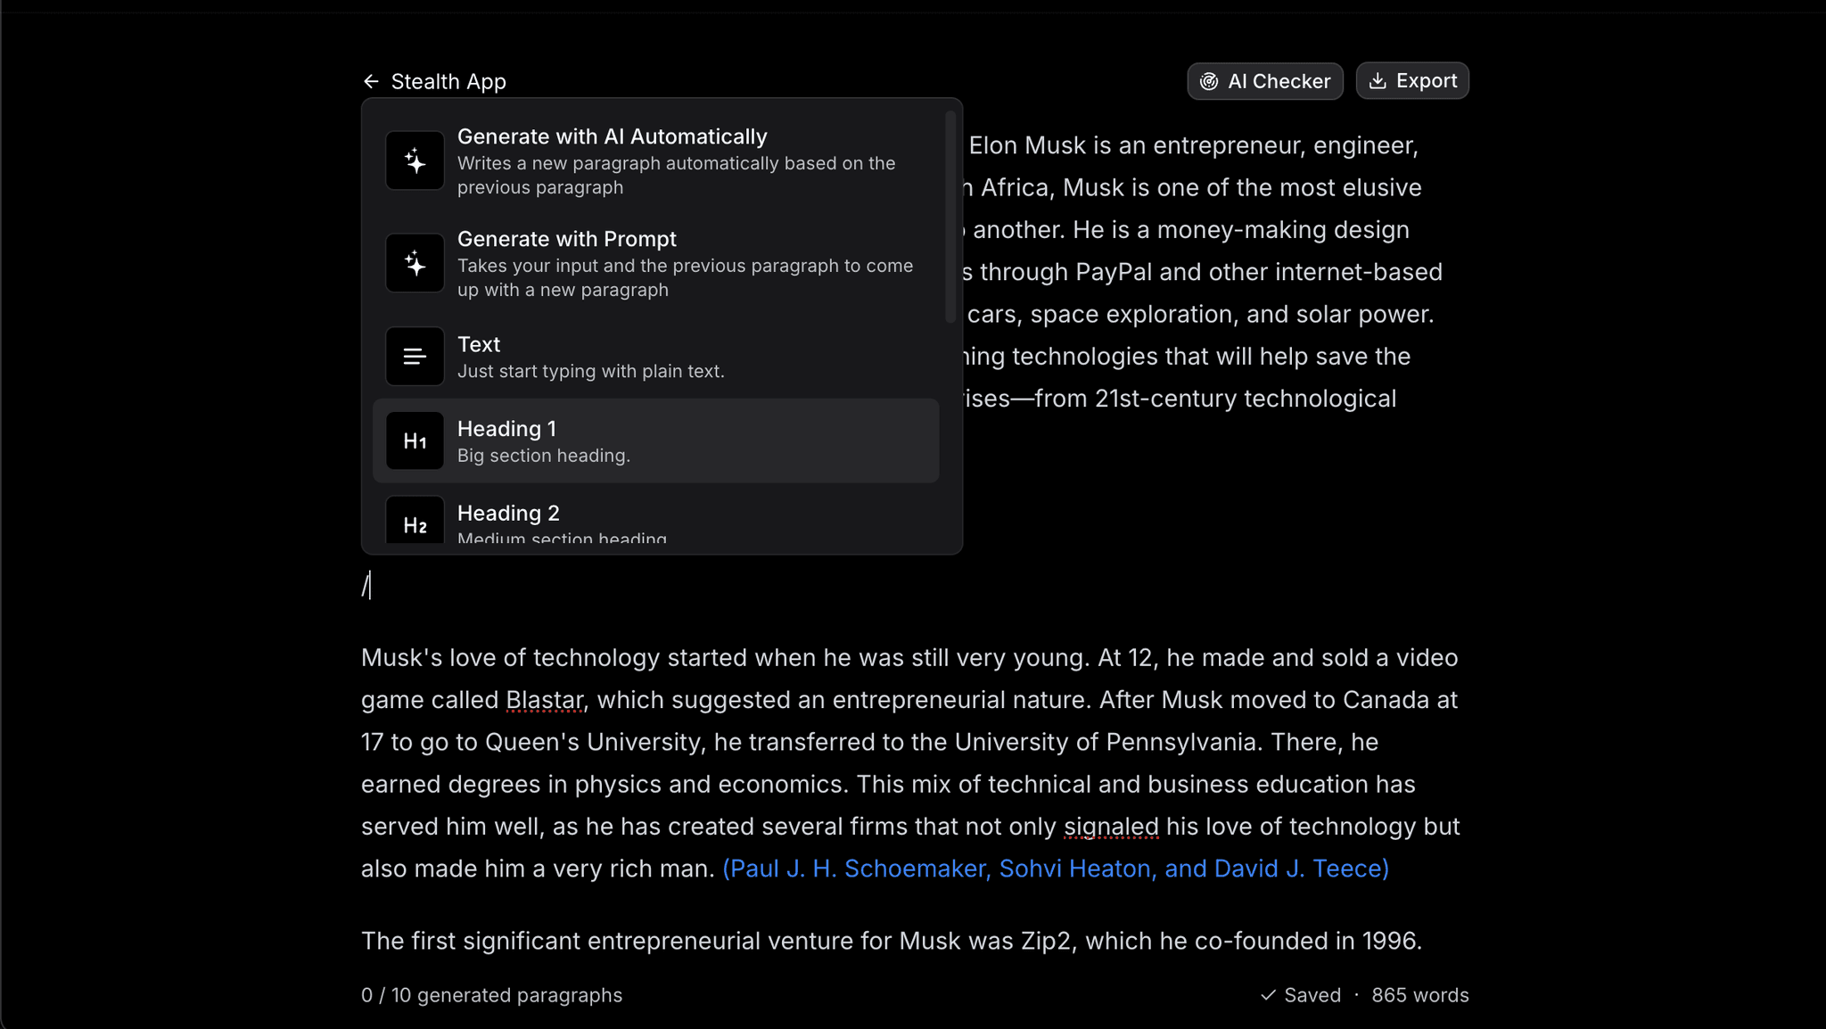
Task: Click the AI Checker logo icon
Action: pyautogui.click(x=1210, y=80)
